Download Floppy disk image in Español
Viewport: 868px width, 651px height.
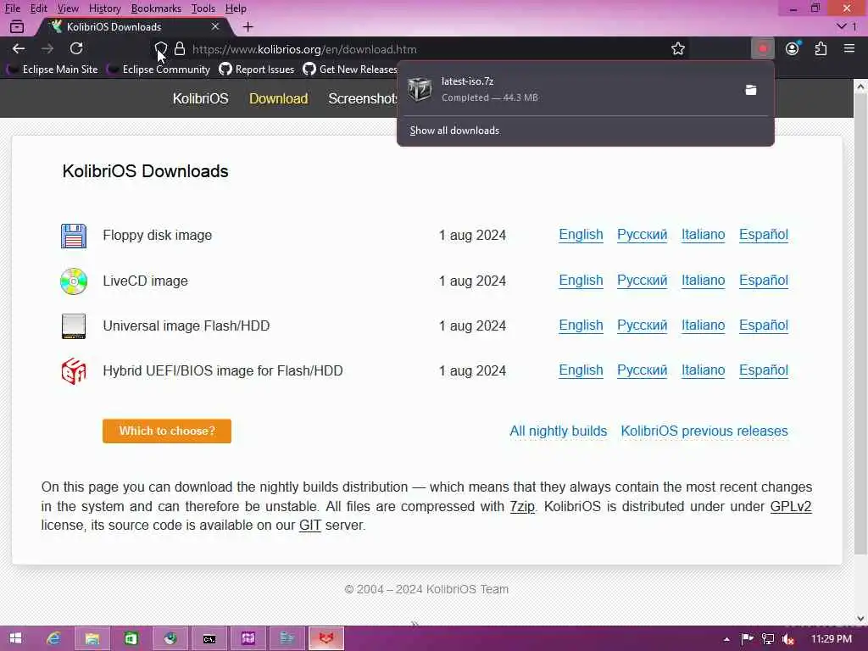[764, 235]
